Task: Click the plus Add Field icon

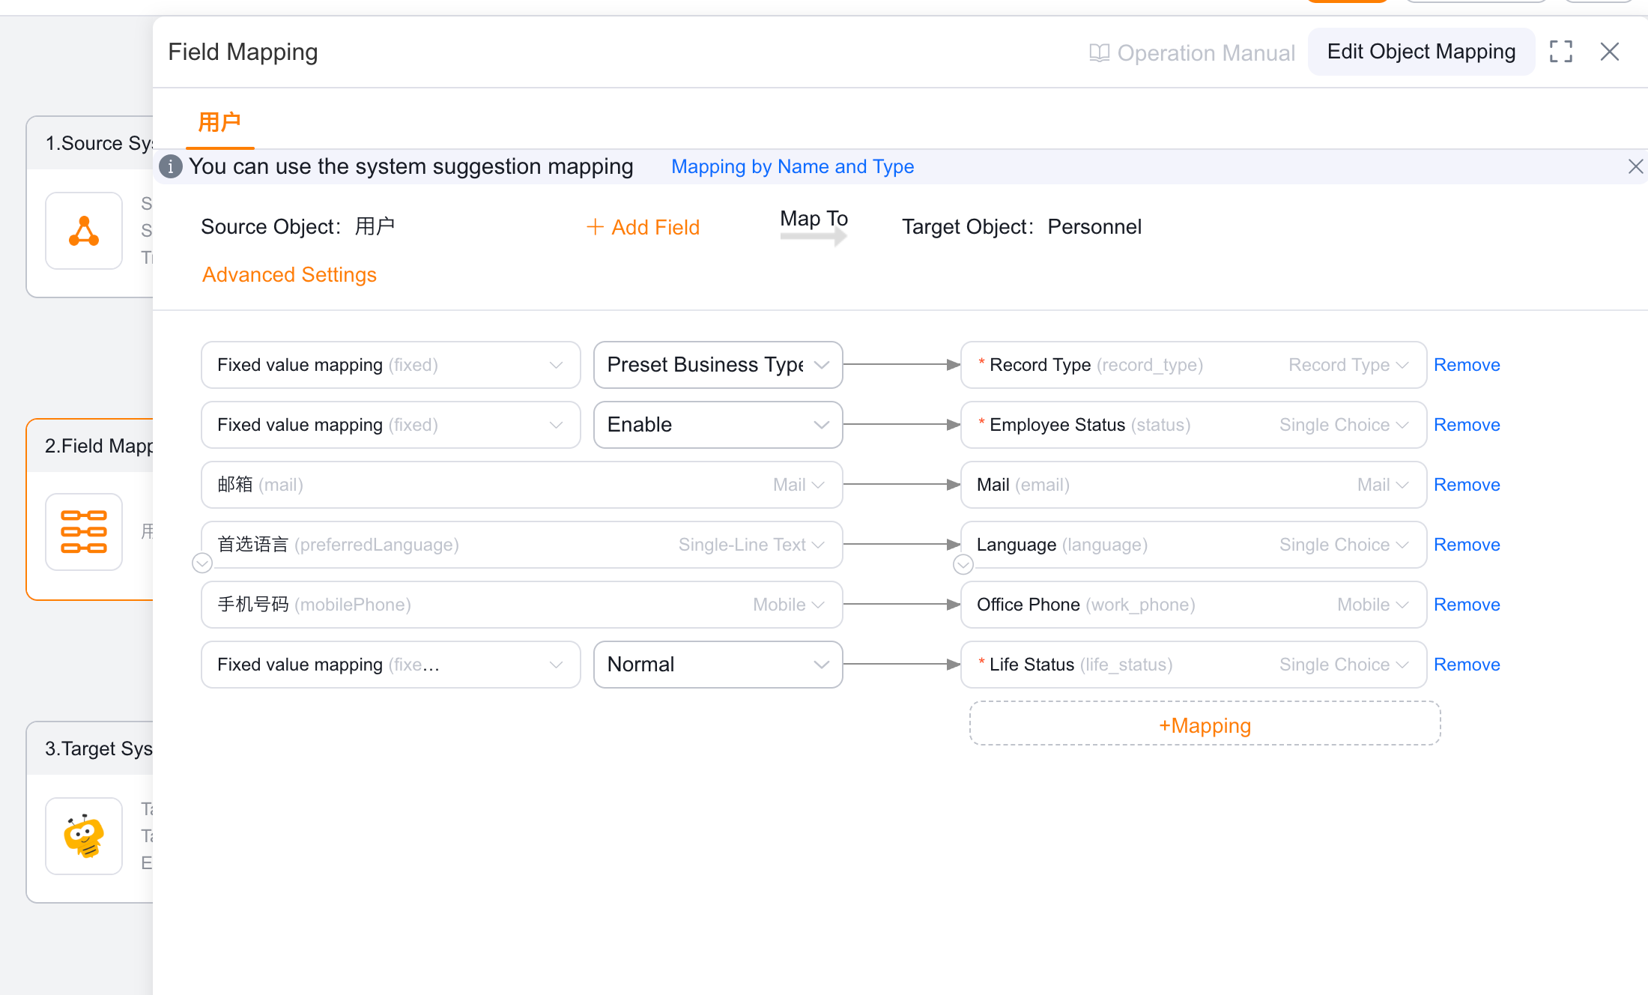Action: pos(595,227)
